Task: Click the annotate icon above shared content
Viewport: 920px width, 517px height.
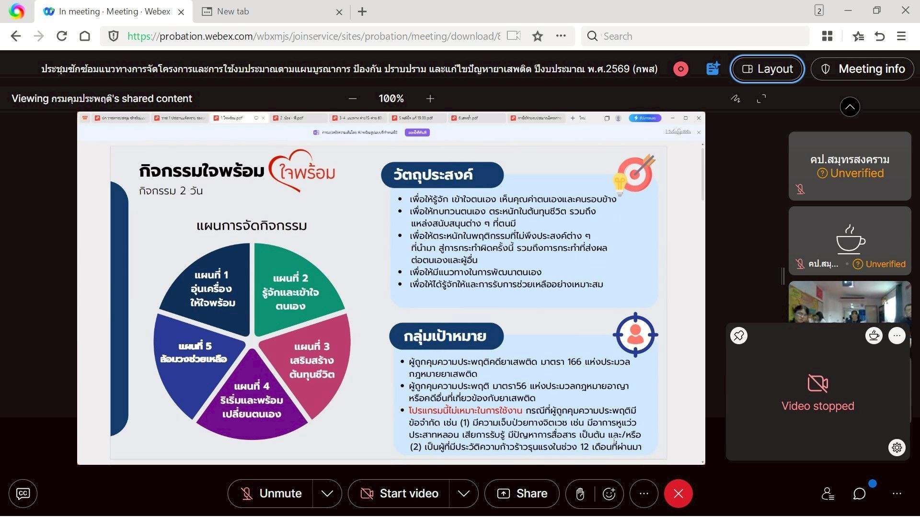Action: pos(736,99)
